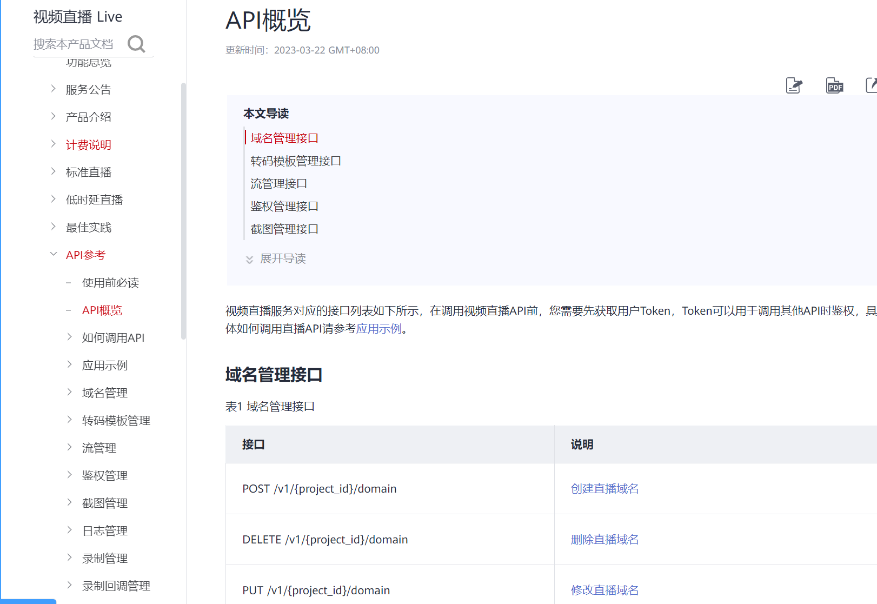Open 截图管理 in the sidebar
This screenshot has height=604, width=877.
(x=105, y=503)
